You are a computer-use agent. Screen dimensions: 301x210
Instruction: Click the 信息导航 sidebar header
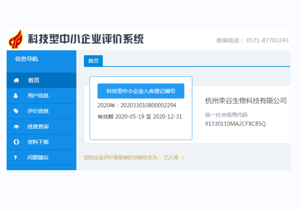tap(27, 59)
